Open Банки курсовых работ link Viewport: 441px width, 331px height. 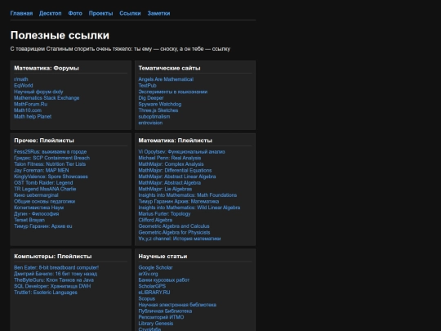(163, 280)
